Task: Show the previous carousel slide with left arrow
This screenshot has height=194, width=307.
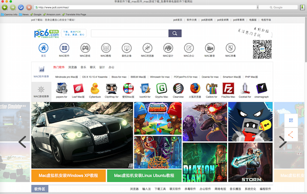Action: [23, 142]
